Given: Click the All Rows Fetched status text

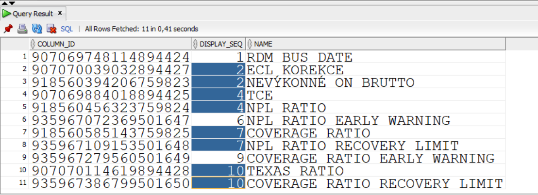Looking at the screenshot, I should (141, 29).
